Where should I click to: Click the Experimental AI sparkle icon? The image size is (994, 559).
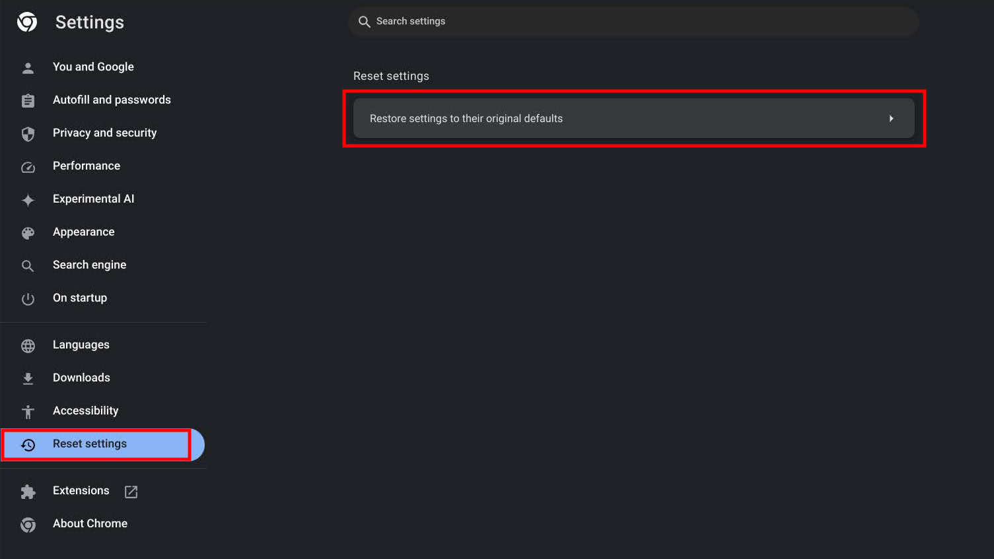pos(28,200)
